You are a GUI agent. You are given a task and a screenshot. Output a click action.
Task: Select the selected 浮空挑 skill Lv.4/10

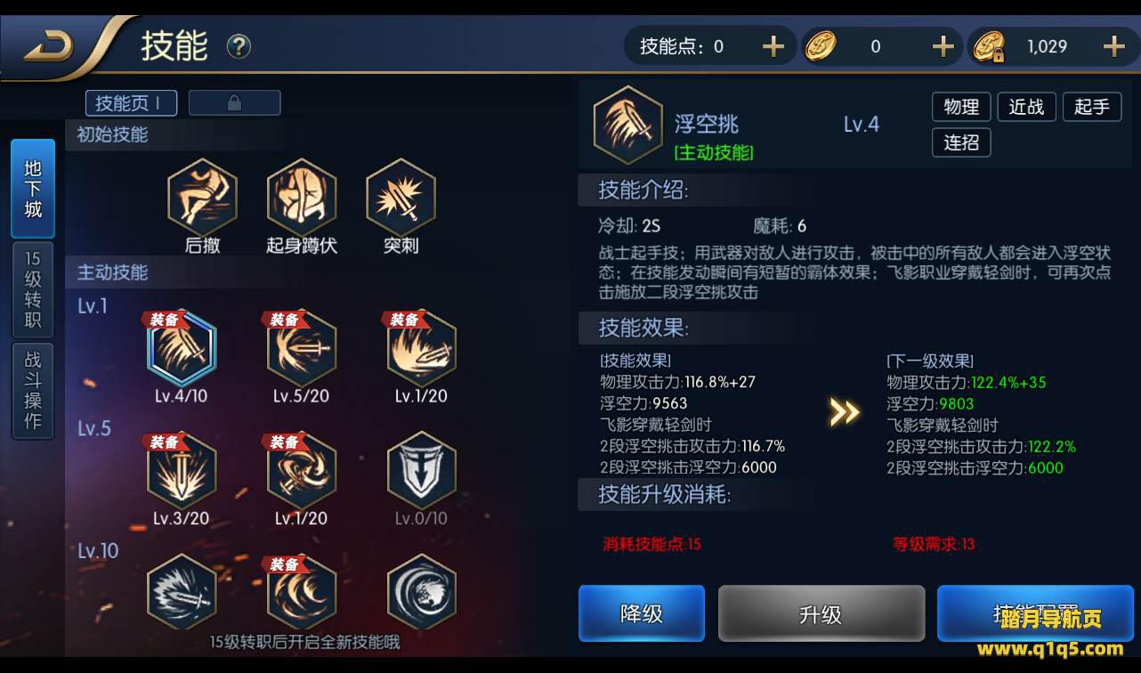click(182, 349)
